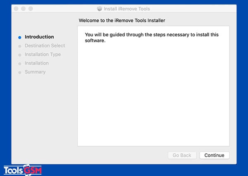Click the Go Back button
This screenshot has width=248, height=176.
click(x=182, y=155)
